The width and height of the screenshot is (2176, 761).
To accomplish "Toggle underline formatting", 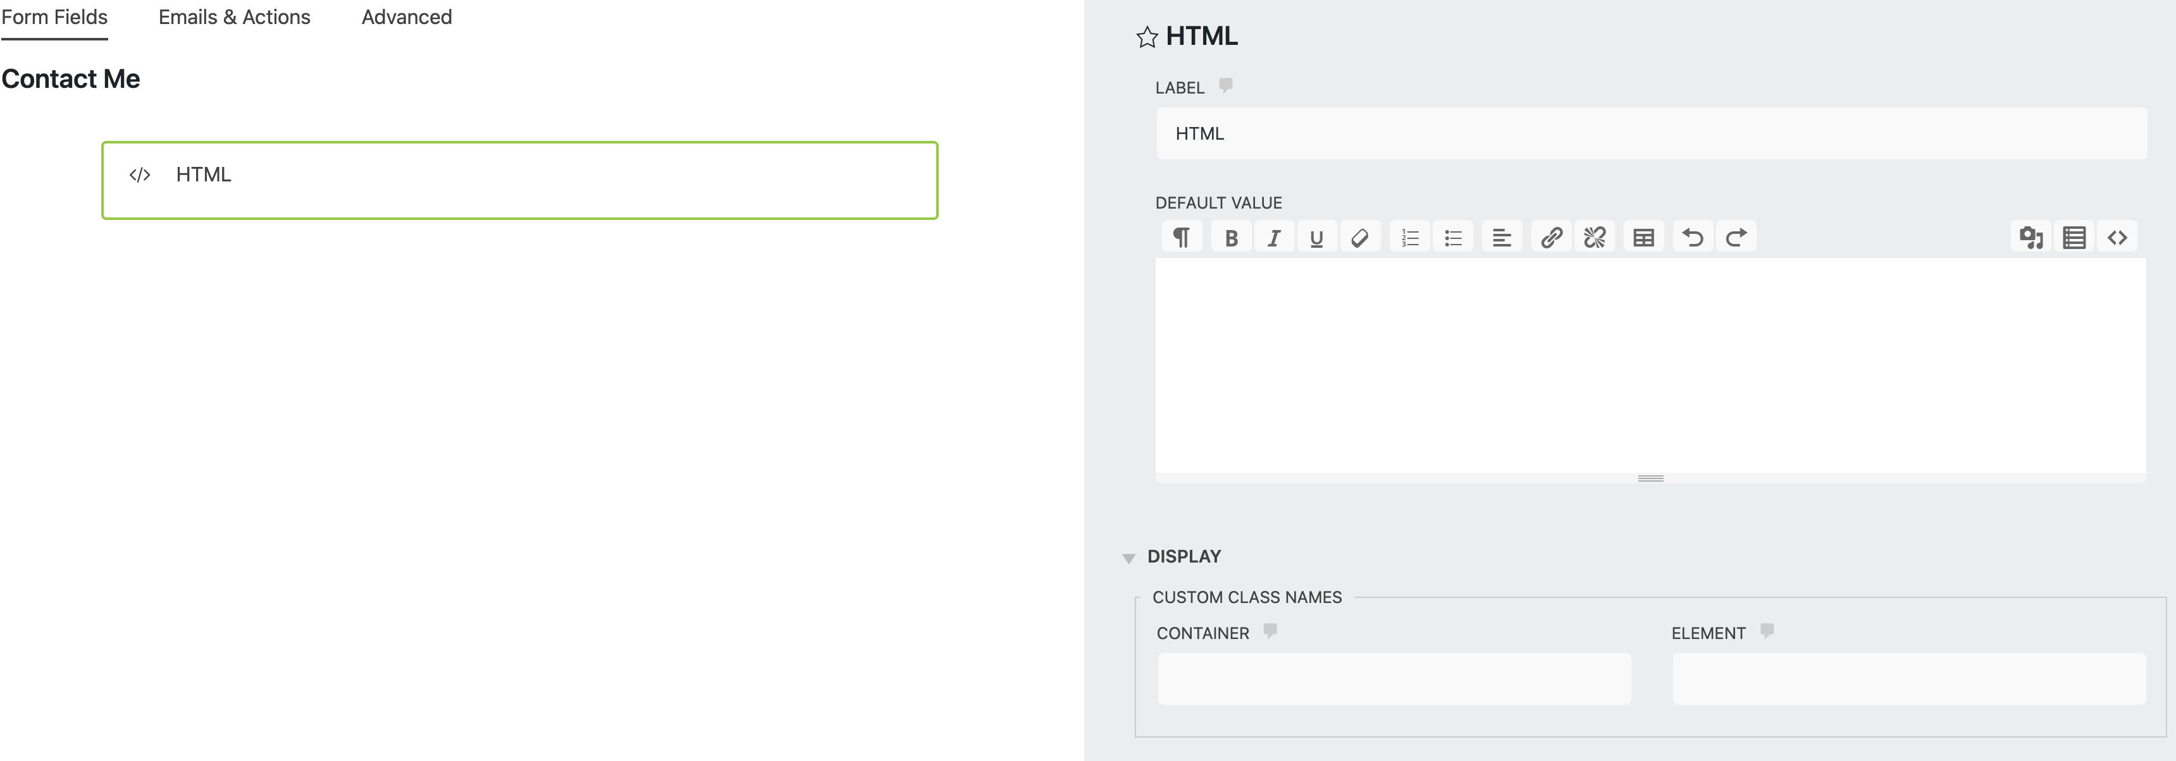I will (x=1316, y=238).
